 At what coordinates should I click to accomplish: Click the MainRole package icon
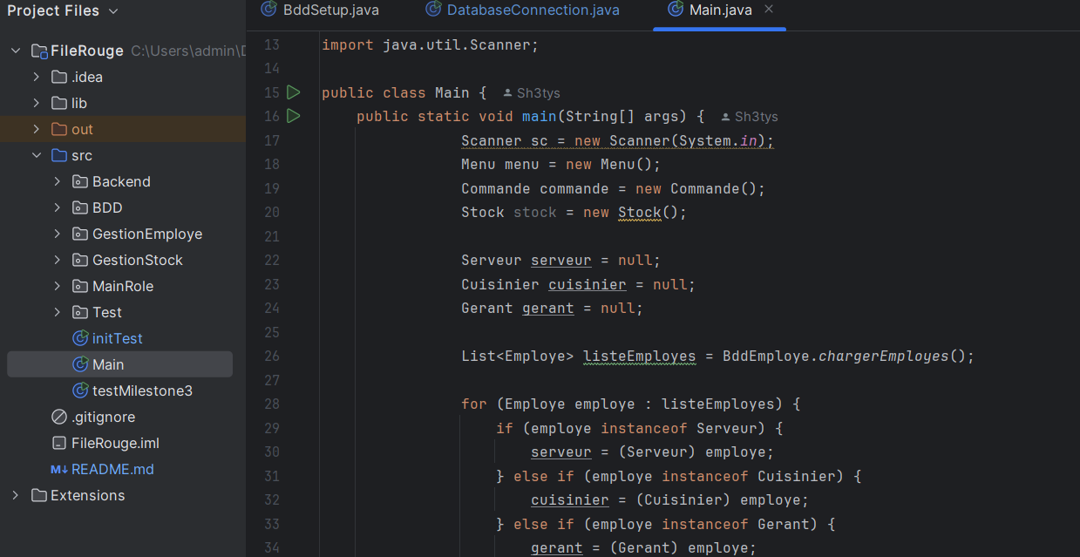pos(80,286)
